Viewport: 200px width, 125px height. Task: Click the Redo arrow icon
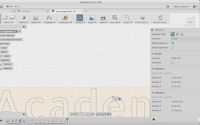click(x=15, y=7)
